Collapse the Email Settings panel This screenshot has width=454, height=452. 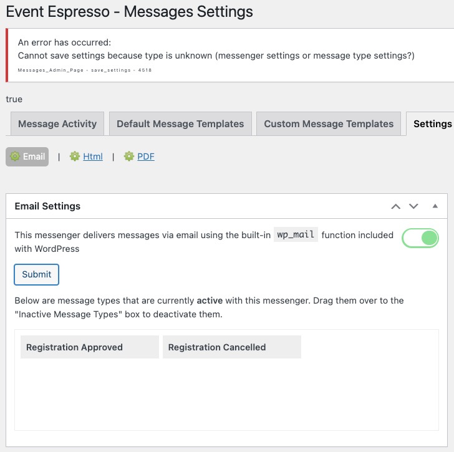(x=435, y=206)
